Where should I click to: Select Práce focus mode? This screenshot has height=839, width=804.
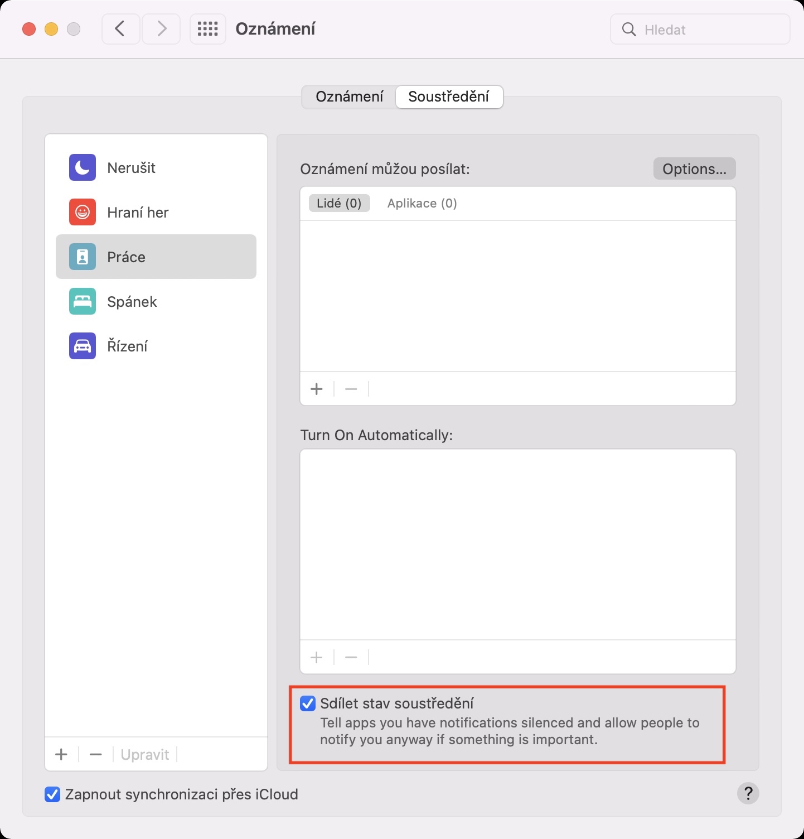tap(156, 257)
